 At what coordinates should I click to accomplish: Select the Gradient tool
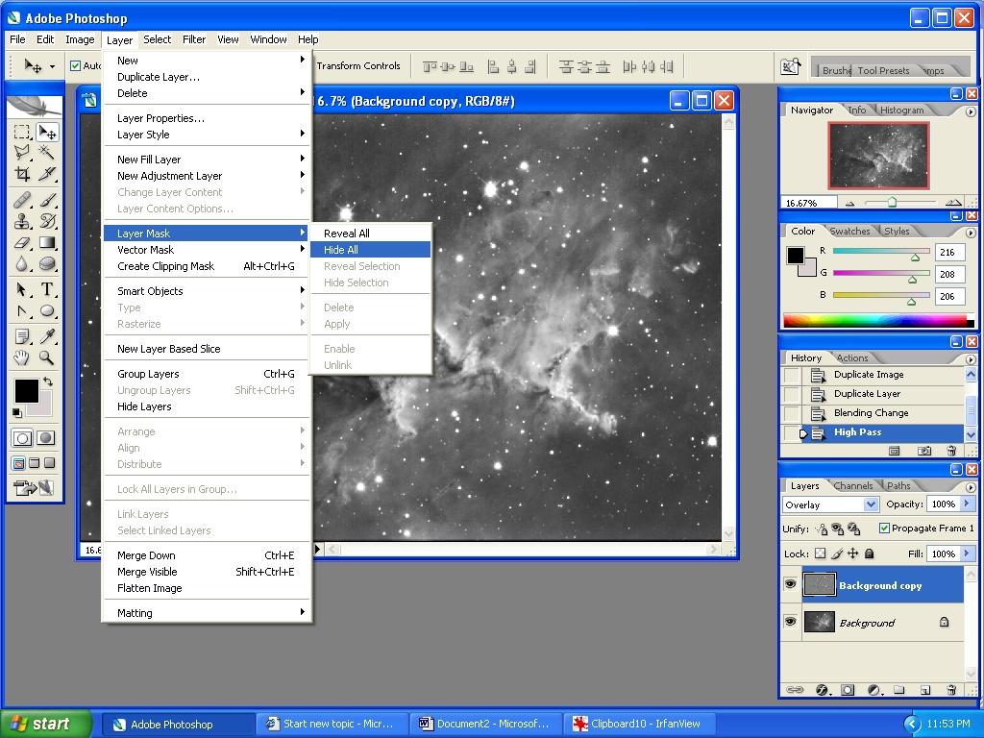47,243
